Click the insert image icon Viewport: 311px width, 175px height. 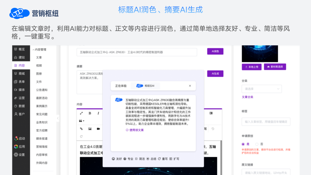tap(90, 129)
